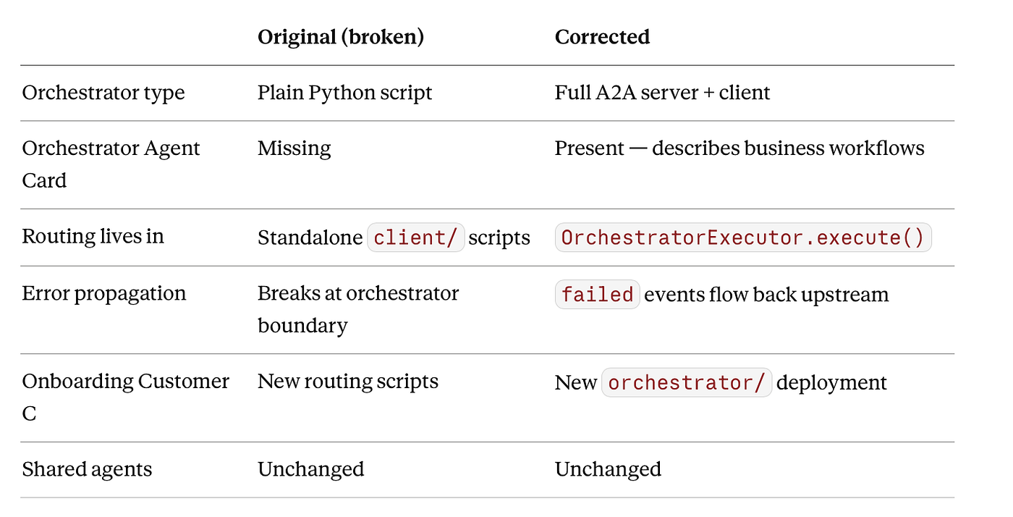Click the 'Original (broken)' column header
Image resolution: width=1013 pixels, height=517 pixels.
[x=341, y=37]
